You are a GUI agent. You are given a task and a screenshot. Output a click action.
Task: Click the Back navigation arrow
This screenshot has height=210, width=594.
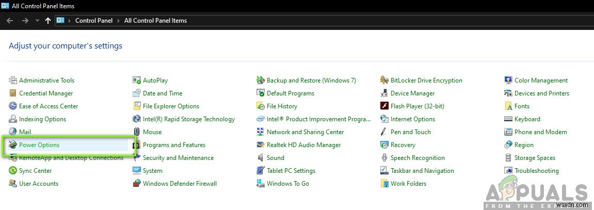(x=10, y=21)
